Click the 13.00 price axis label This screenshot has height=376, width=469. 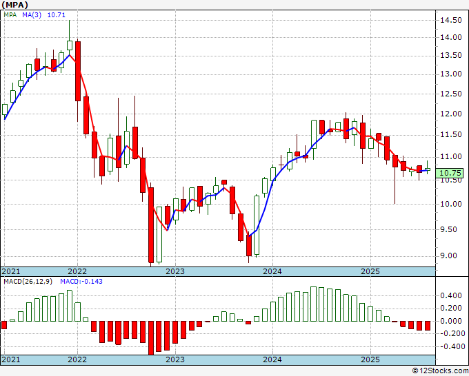point(451,74)
